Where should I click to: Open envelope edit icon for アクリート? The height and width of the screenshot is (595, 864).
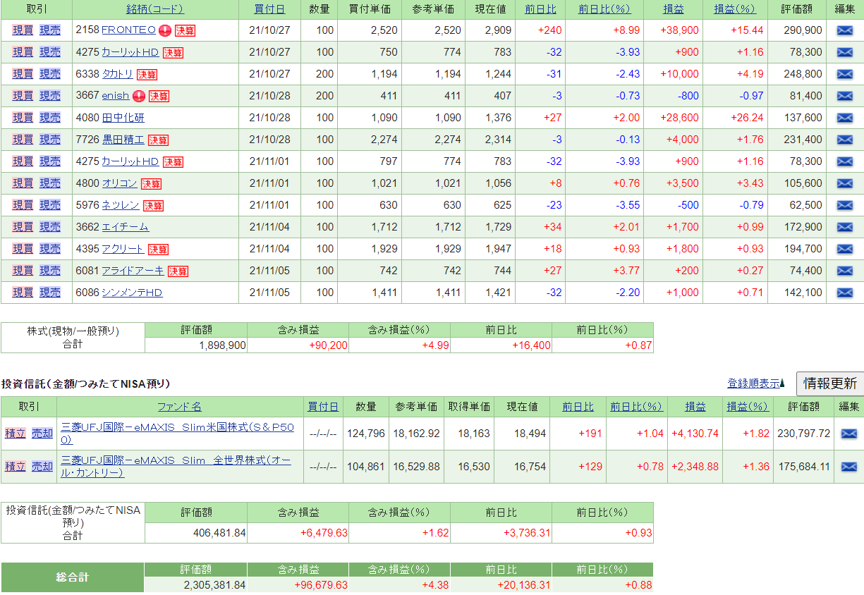point(844,249)
